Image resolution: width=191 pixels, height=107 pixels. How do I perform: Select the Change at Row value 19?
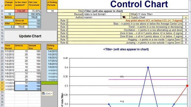tap(10, 14)
